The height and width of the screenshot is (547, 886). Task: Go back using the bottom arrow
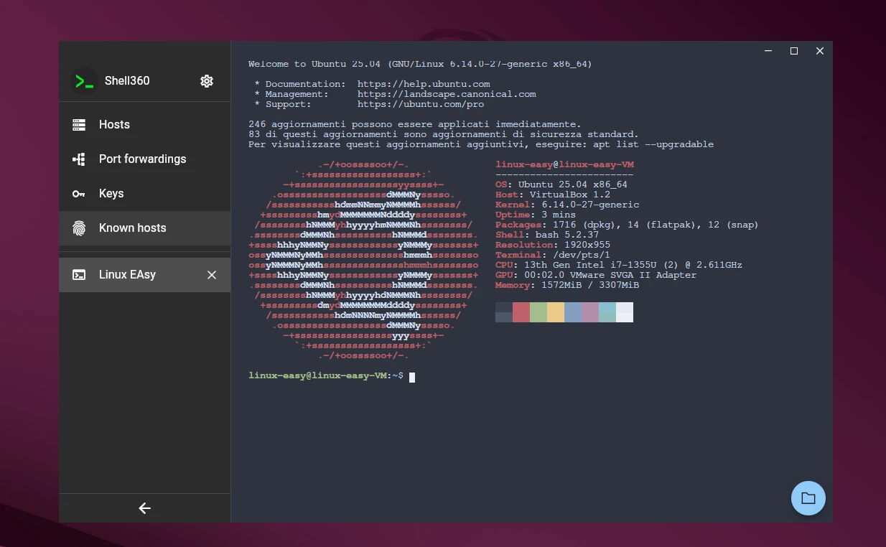click(144, 508)
